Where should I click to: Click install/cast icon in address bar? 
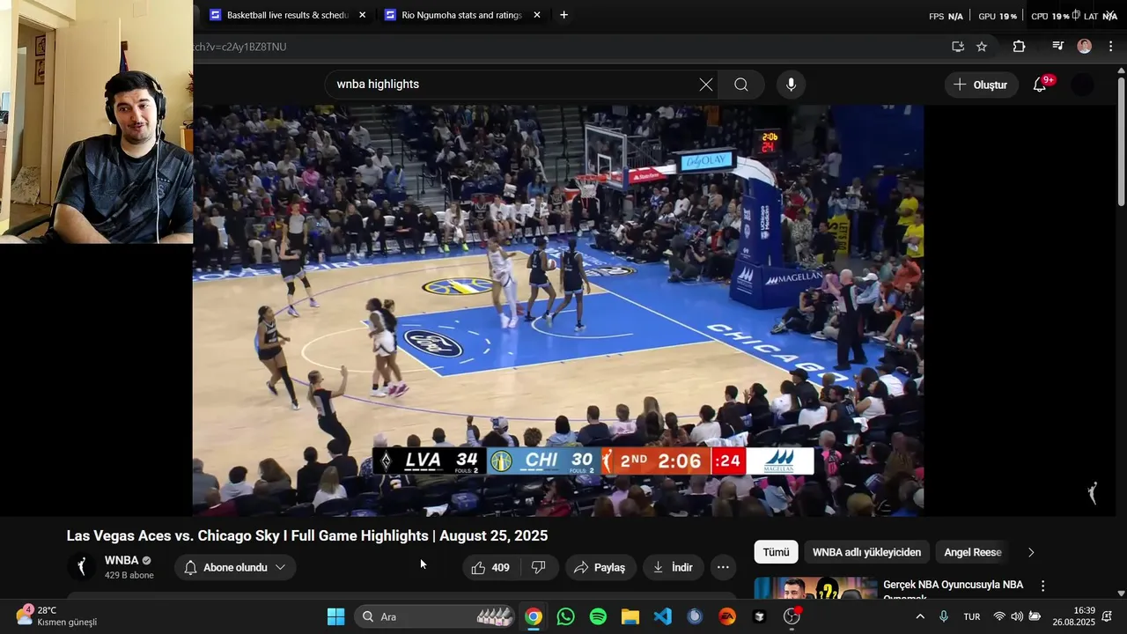[x=958, y=47]
